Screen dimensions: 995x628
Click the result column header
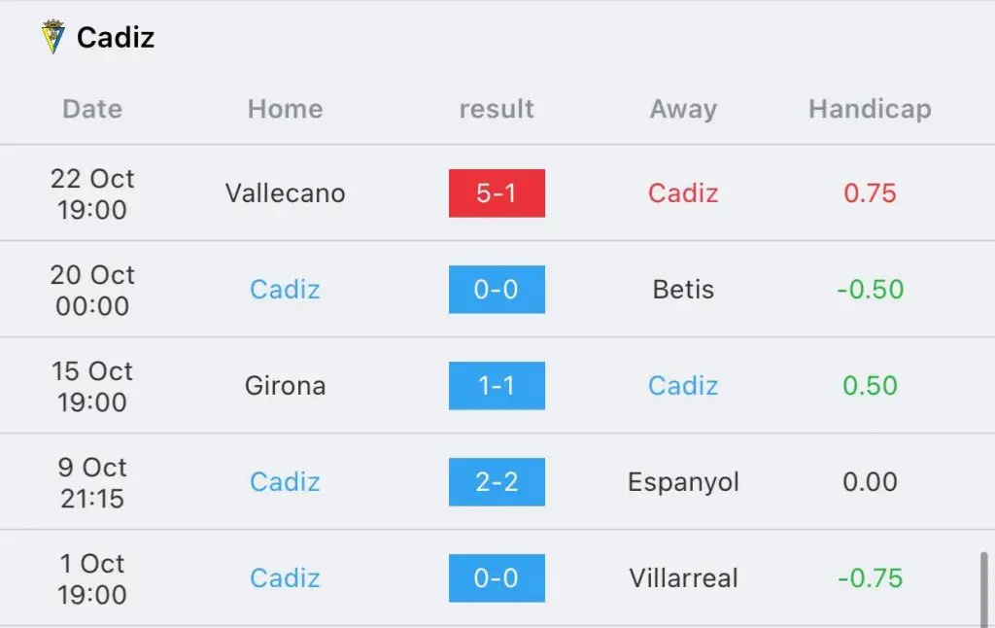(497, 109)
